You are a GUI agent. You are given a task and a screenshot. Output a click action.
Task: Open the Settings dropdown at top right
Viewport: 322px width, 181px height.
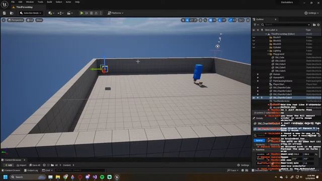[311, 13]
